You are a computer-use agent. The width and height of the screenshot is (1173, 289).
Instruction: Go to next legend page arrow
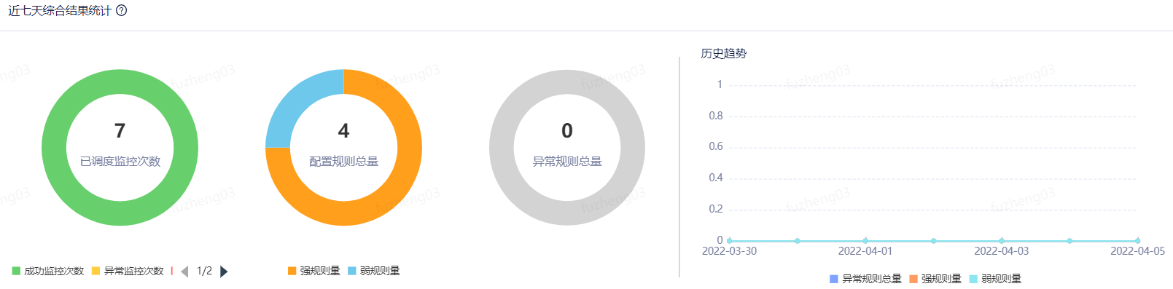[x=224, y=272]
